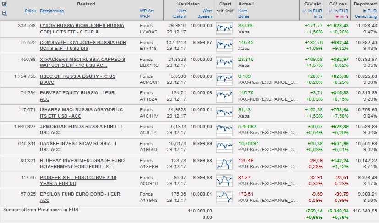
Task: Sort G/V akt. by in %
Action: pos(318,16)
